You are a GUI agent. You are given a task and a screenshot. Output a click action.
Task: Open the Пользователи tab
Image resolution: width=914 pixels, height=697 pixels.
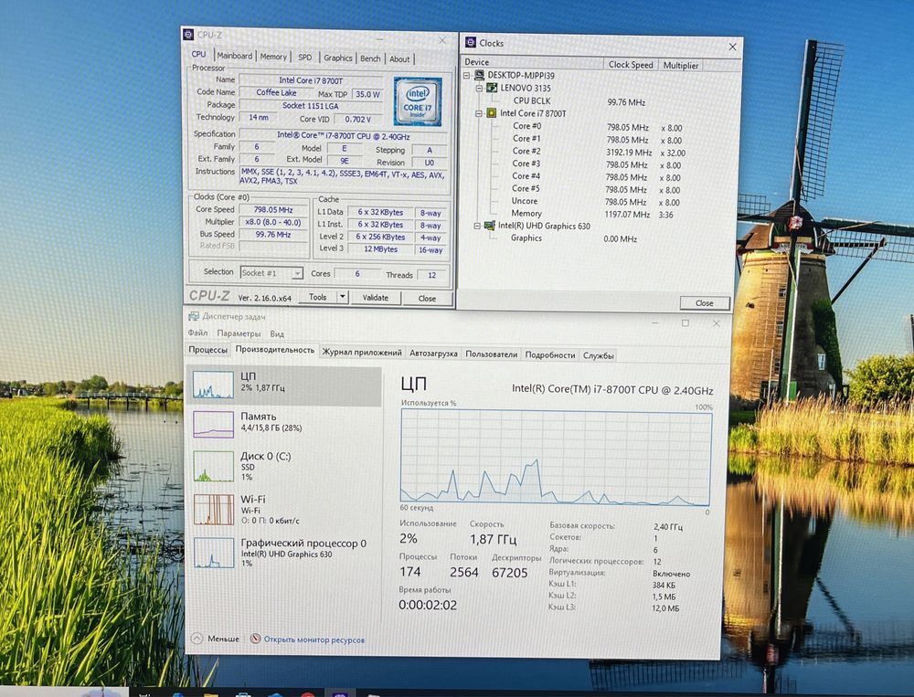[492, 354]
